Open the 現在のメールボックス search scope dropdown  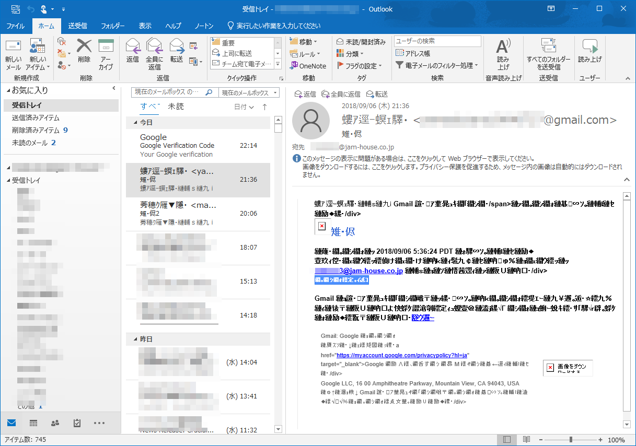click(x=249, y=92)
